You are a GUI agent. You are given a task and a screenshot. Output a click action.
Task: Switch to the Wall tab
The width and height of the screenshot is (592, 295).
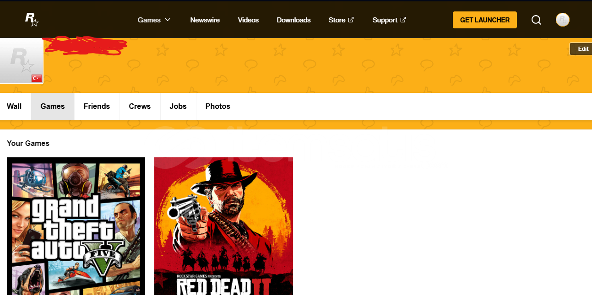tap(14, 107)
